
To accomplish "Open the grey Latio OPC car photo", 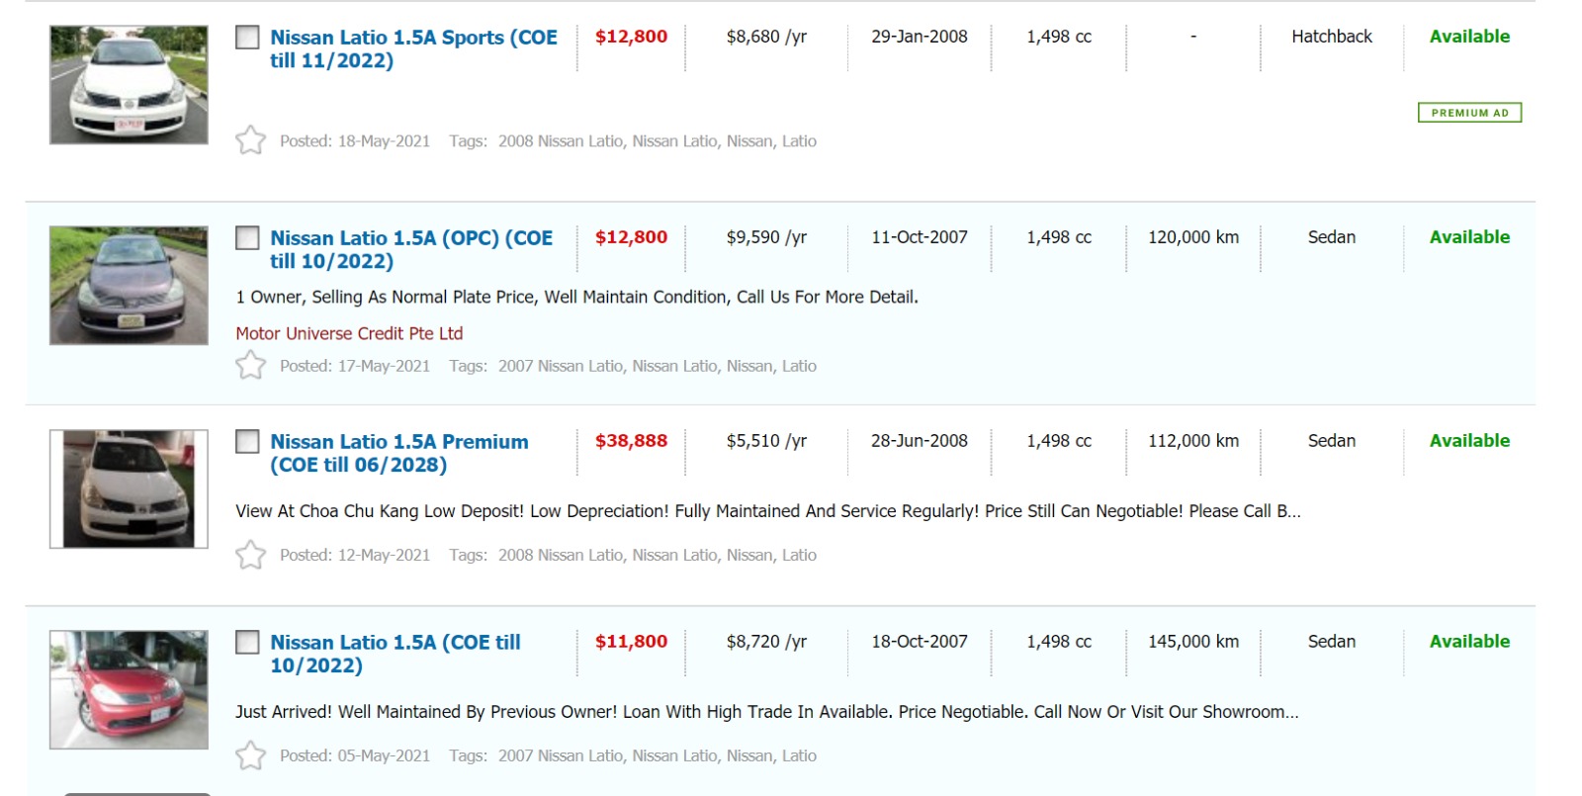I will click(129, 286).
